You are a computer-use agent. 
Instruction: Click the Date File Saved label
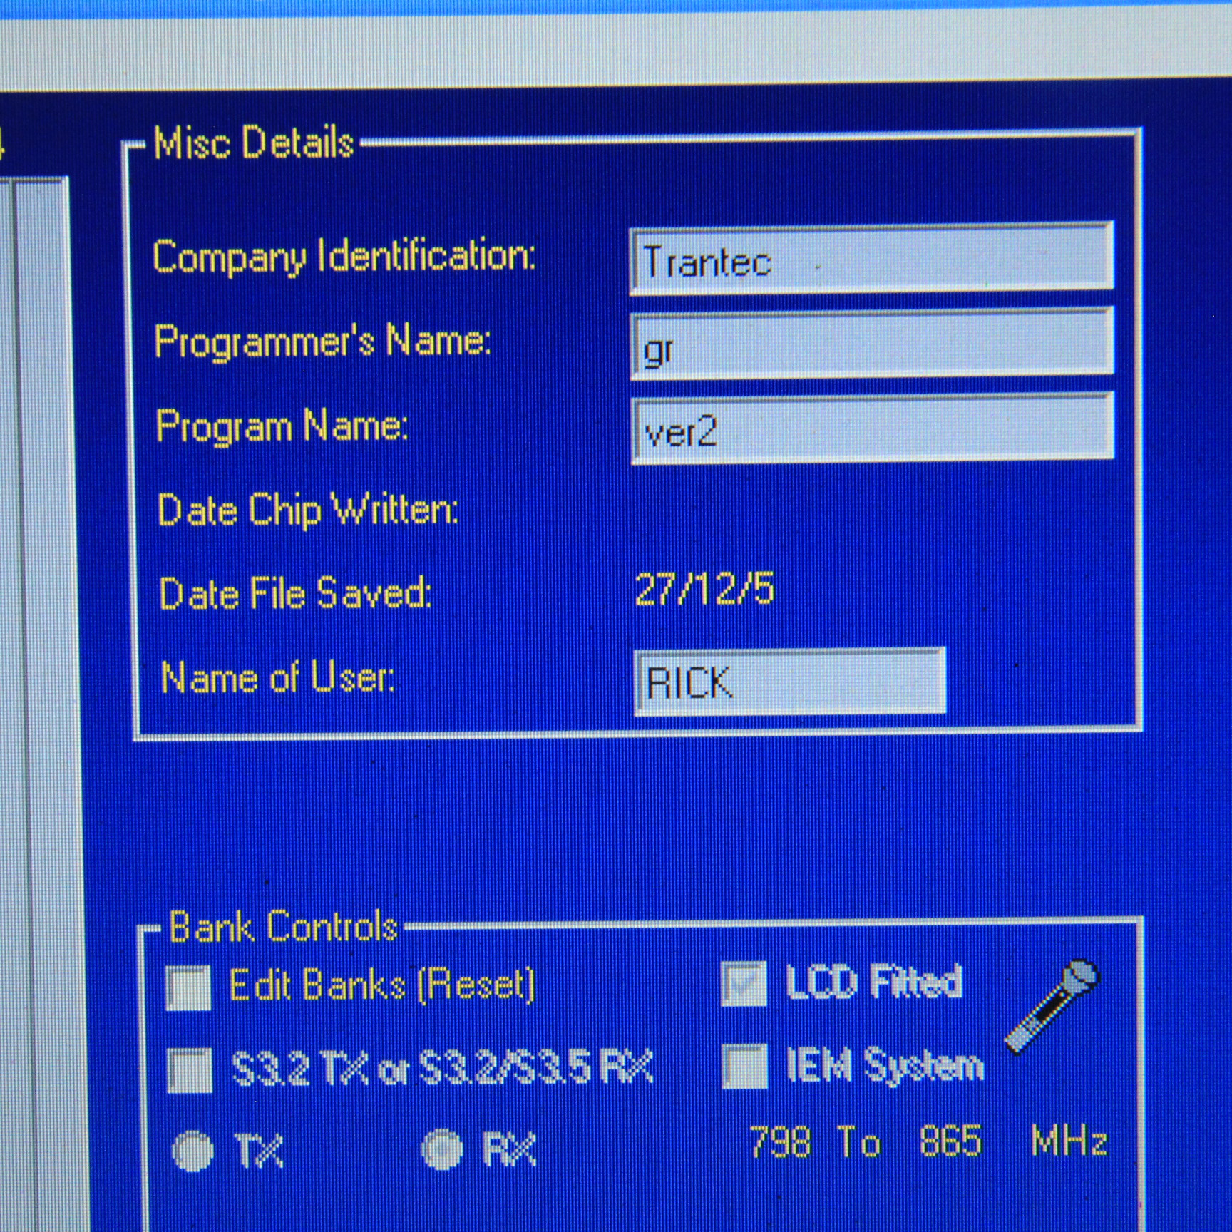[x=296, y=593]
